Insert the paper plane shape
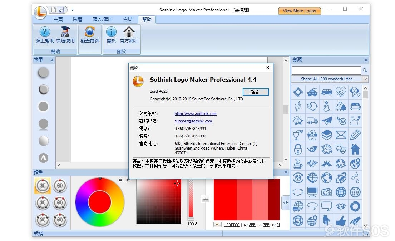This screenshot has width=395, height=241. click(x=327, y=121)
